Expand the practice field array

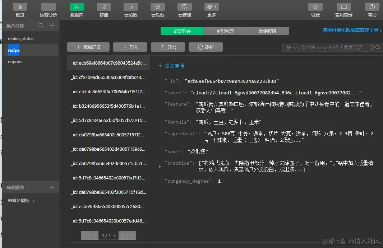160,166
